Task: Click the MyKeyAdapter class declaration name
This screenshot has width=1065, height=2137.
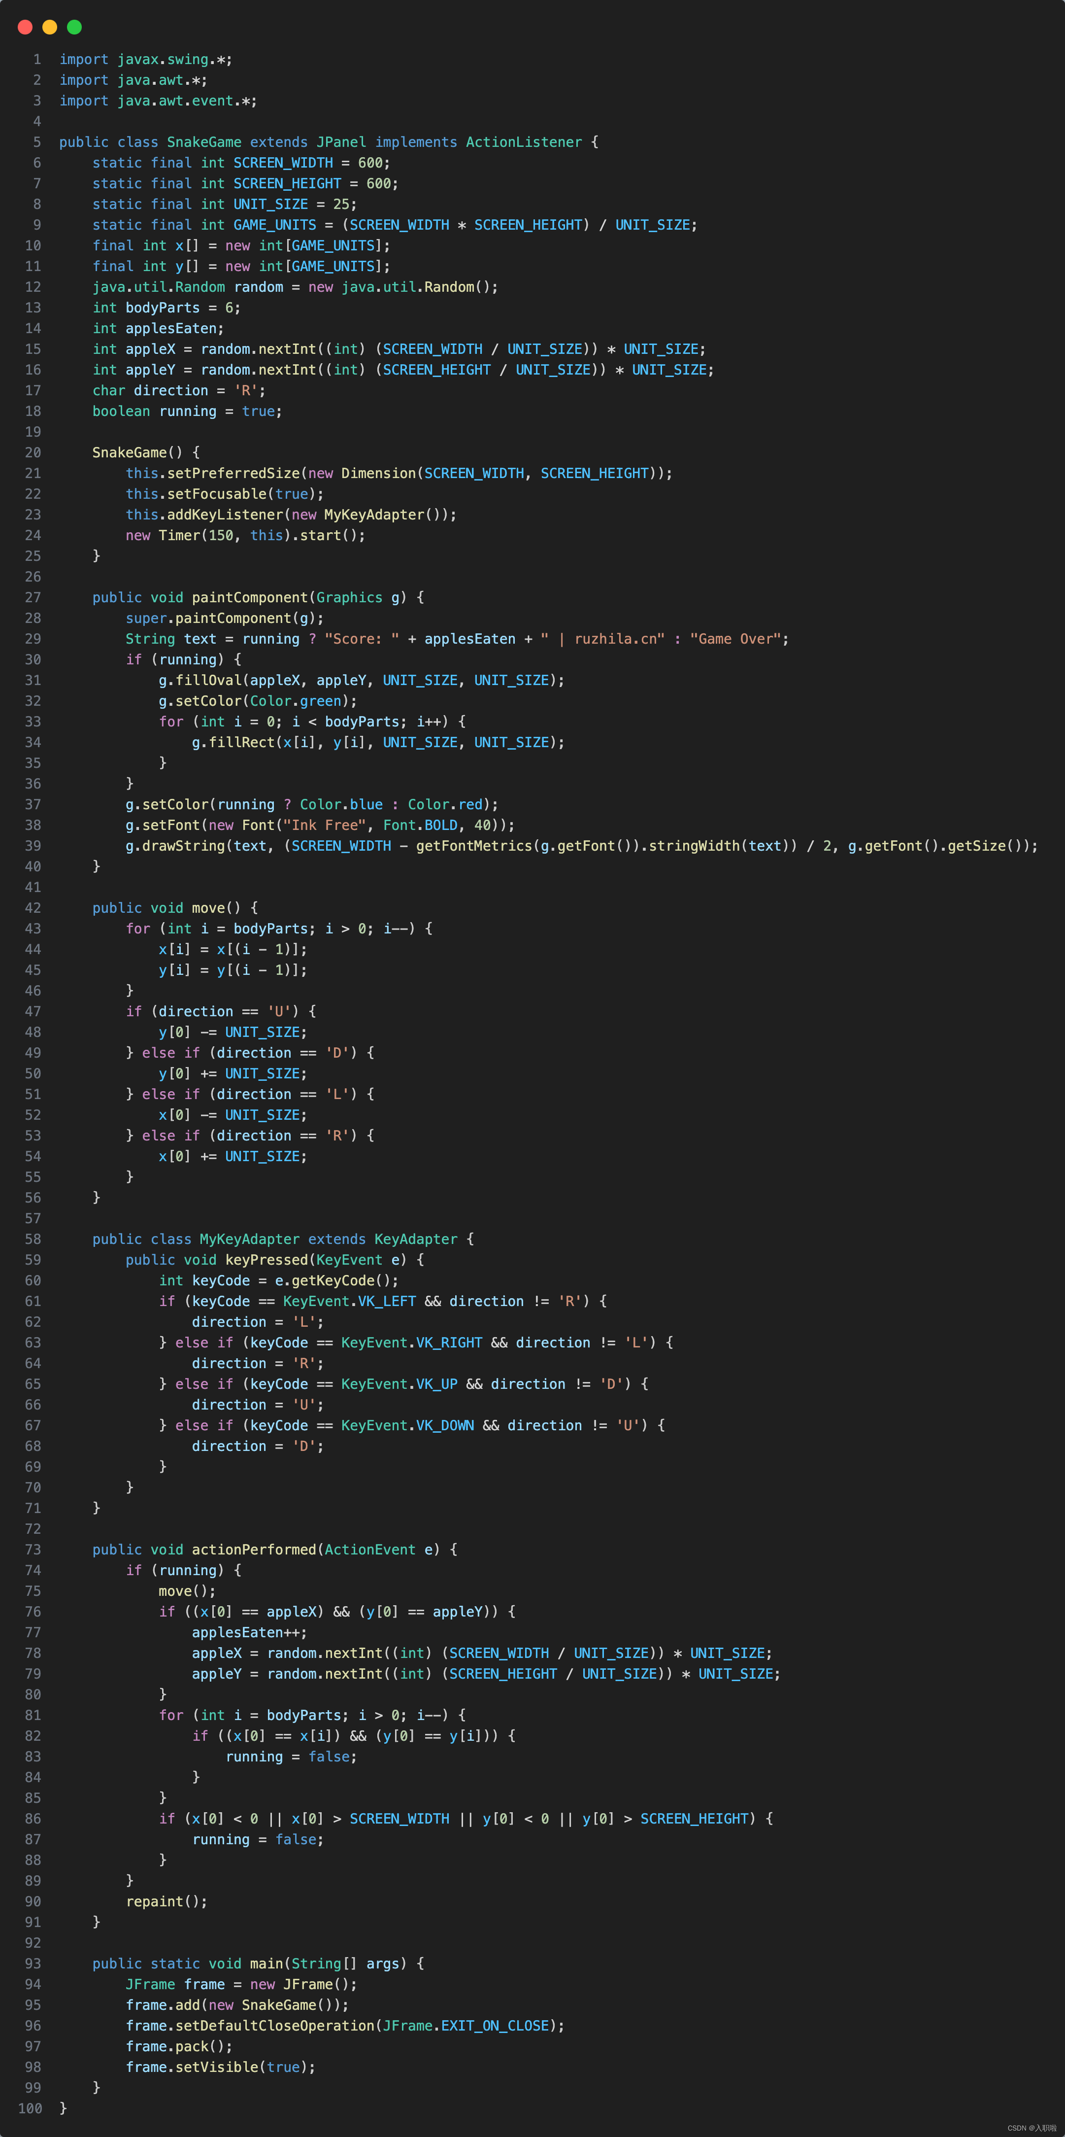Action: [250, 1239]
